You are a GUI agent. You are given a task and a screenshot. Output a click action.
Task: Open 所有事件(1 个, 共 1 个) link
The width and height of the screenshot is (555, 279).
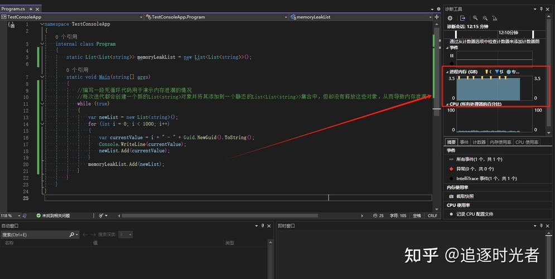[x=479, y=160]
